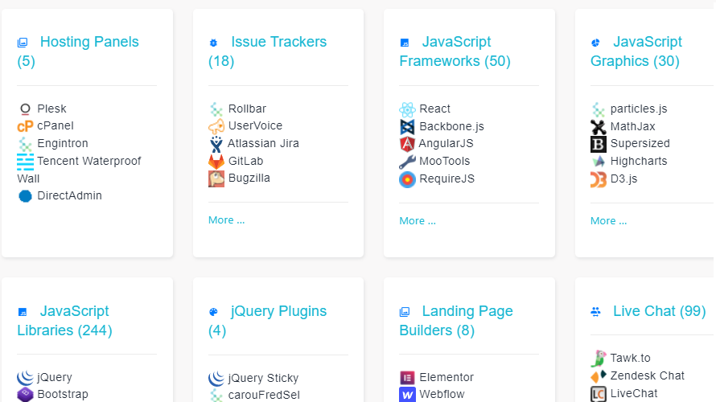Screen dimensions: 716x402
Task: Click the Bootstrap purple icon
Action: pyautogui.click(x=25, y=394)
